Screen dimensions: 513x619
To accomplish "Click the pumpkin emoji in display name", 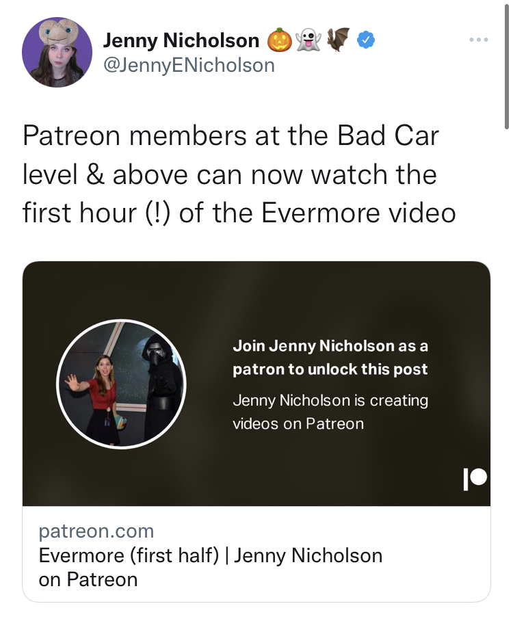I will (280, 40).
